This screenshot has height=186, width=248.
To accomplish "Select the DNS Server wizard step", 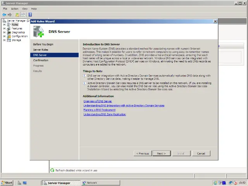I will click(x=54, y=55).
